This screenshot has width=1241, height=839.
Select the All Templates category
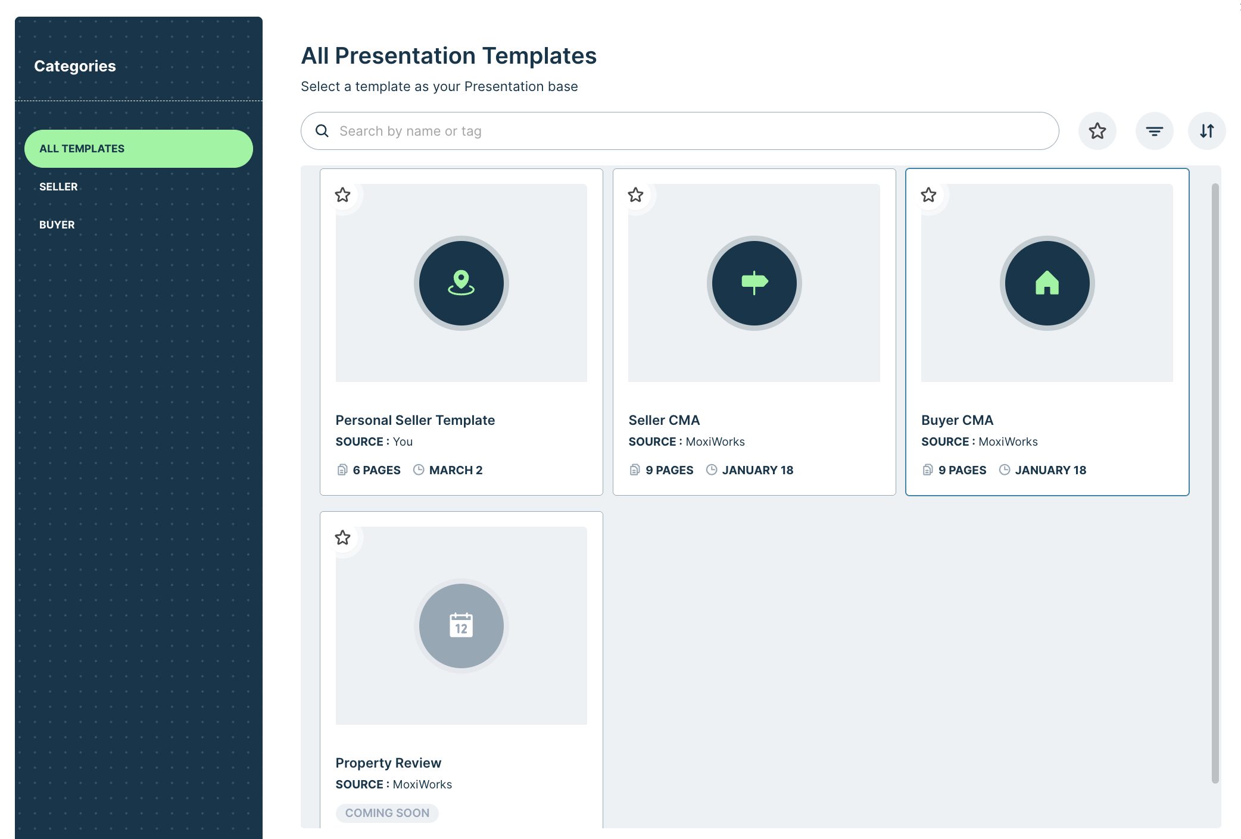coord(138,149)
